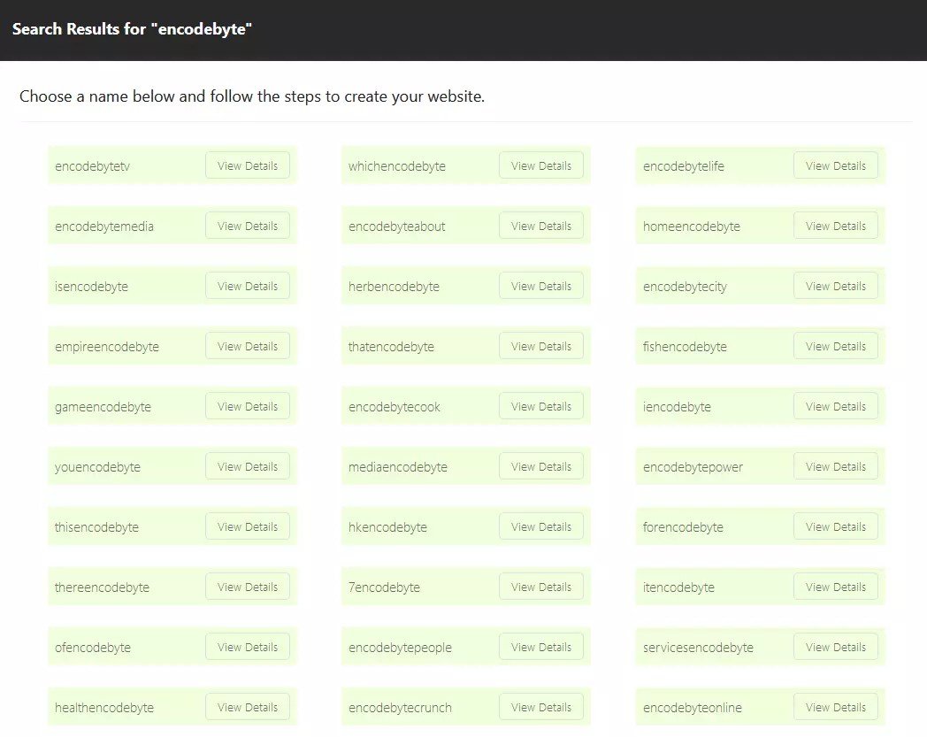927x737 pixels.
Task: View details of encodebytelife
Action: click(835, 165)
